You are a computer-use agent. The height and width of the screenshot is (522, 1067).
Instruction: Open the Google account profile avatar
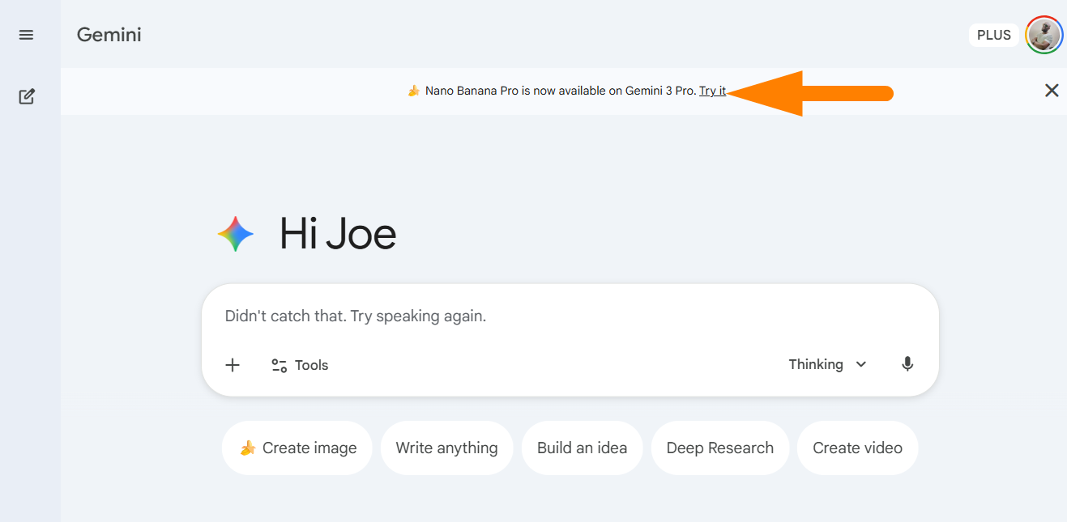pyautogui.click(x=1044, y=35)
